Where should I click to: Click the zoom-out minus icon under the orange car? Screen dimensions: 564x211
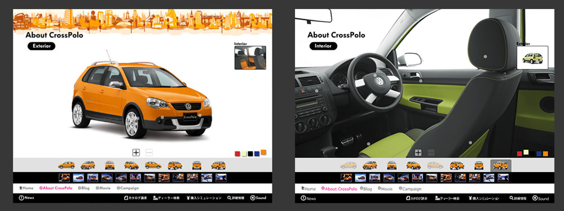[x=149, y=152]
